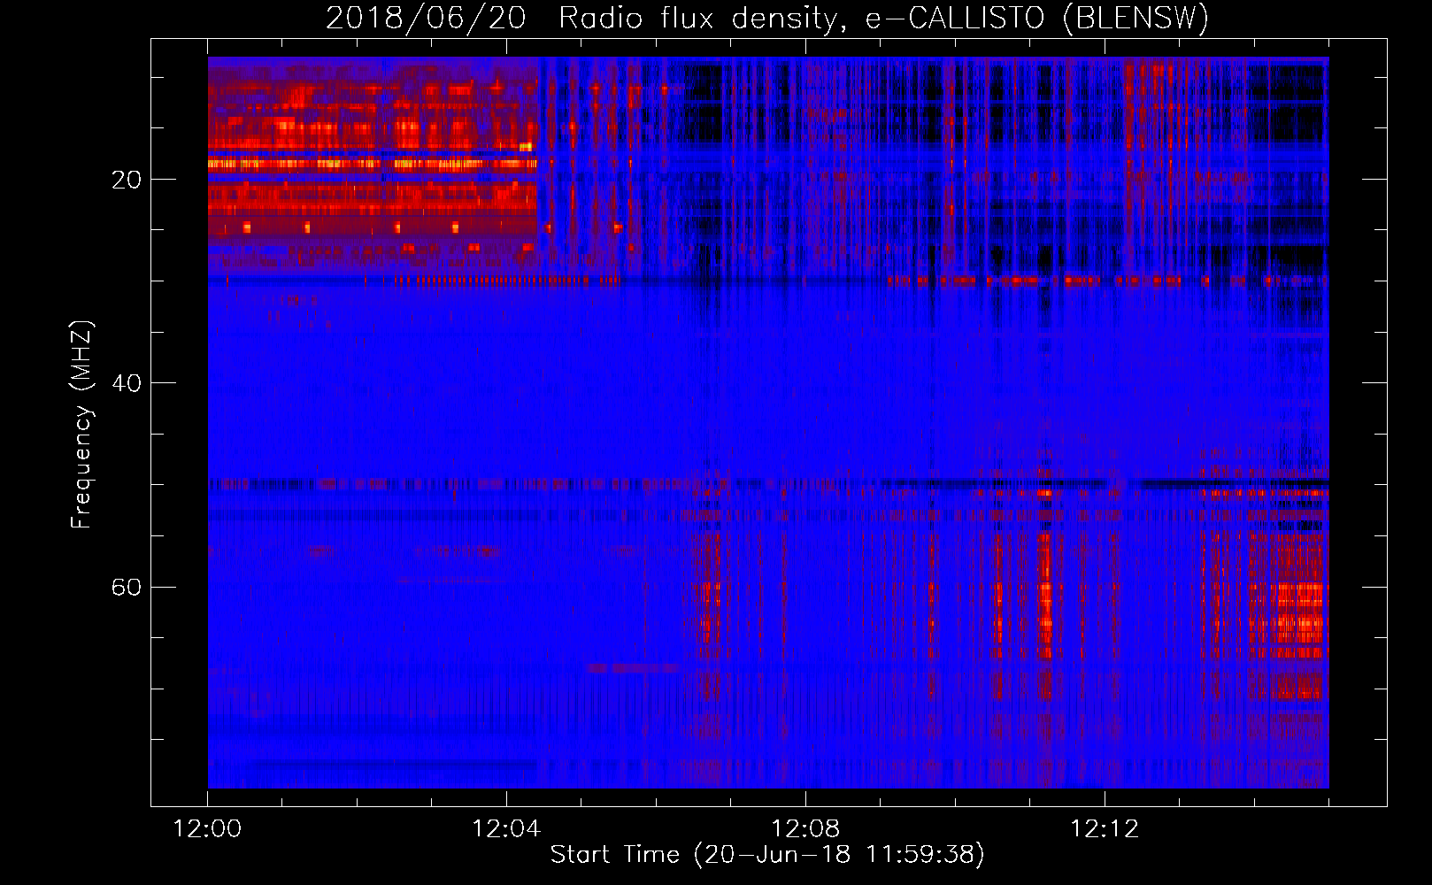This screenshot has width=1432, height=885.
Task: Click the 12:08 time tick label
Action: click(x=805, y=829)
